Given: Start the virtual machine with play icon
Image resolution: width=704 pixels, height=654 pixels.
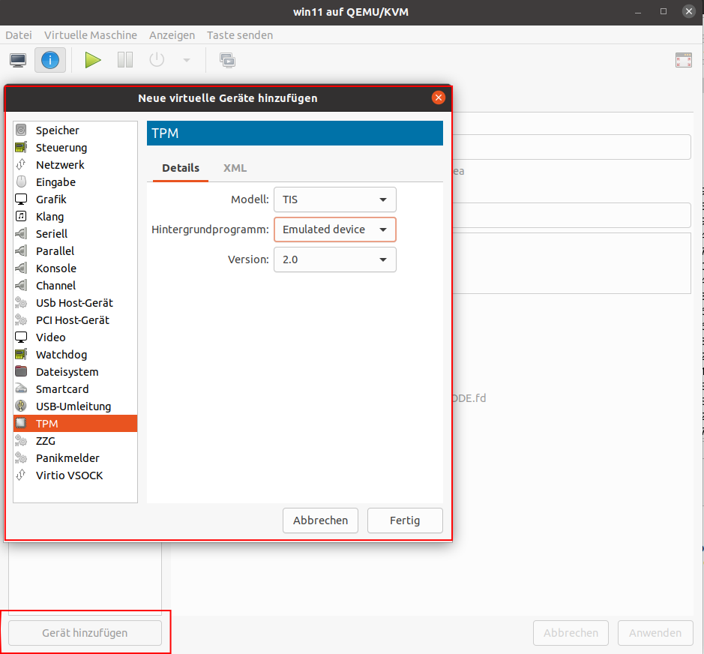Looking at the screenshot, I should click(x=93, y=60).
